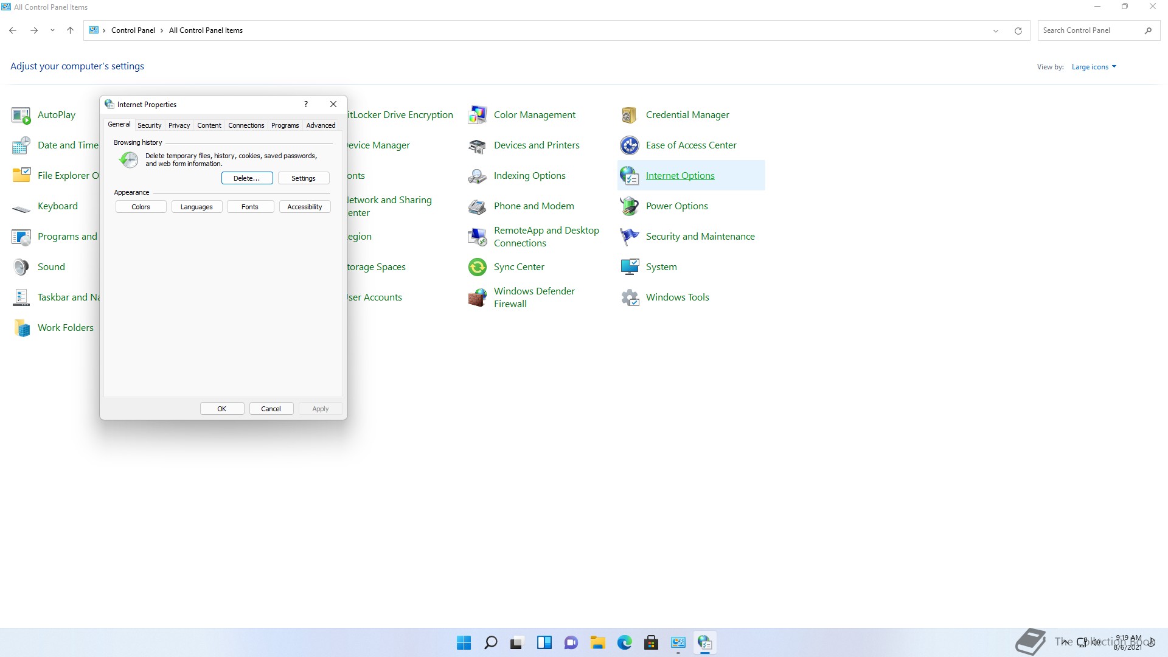This screenshot has height=657, width=1168.
Task: Switch to the Advanced tab
Action: 321,125
